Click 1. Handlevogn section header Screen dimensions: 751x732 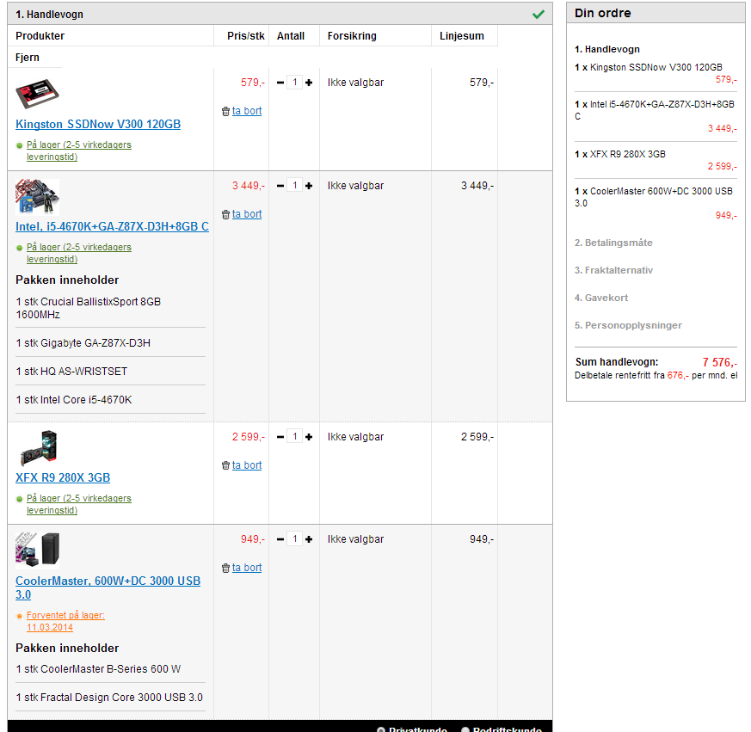(x=280, y=14)
